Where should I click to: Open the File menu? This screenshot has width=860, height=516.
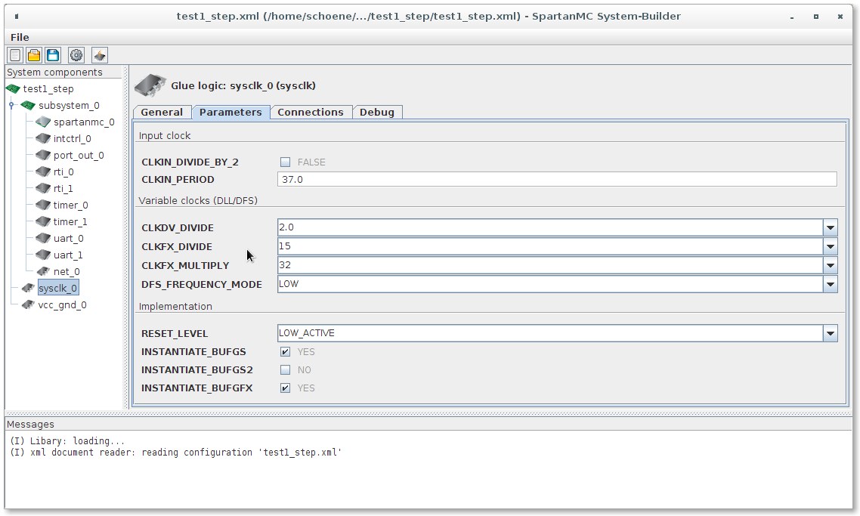pyautogui.click(x=20, y=37)
